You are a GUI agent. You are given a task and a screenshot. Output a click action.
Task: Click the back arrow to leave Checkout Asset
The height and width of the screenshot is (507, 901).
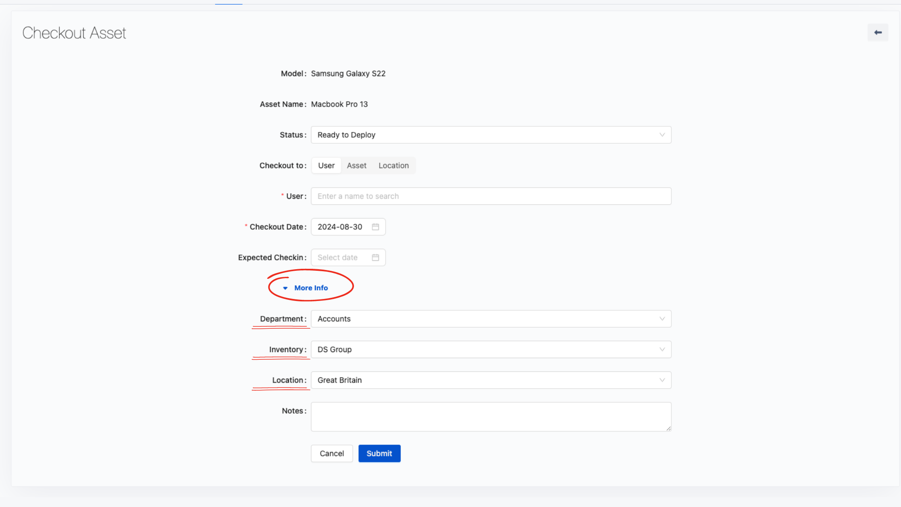pos(878,33)
